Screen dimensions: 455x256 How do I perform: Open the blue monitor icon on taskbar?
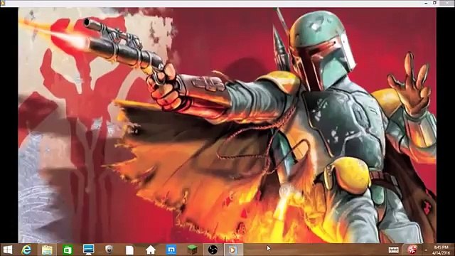[x=88, y=250]
